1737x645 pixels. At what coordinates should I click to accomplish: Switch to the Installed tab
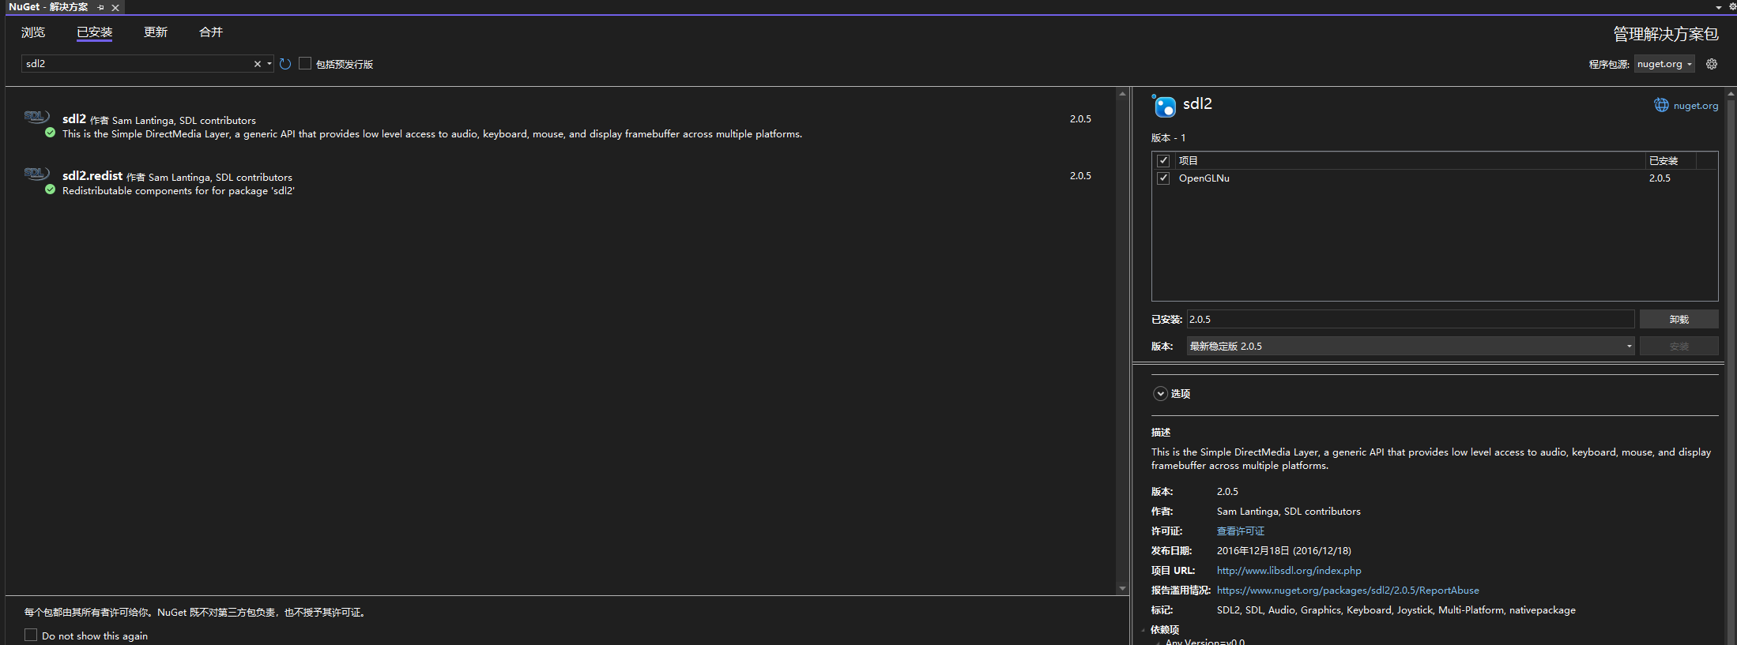point(95,32)
